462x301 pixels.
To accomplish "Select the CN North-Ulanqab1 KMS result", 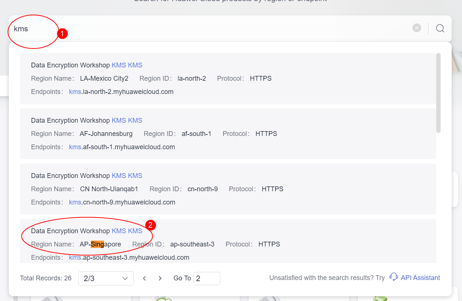I will pyautogui.click(x=228, y=189).
